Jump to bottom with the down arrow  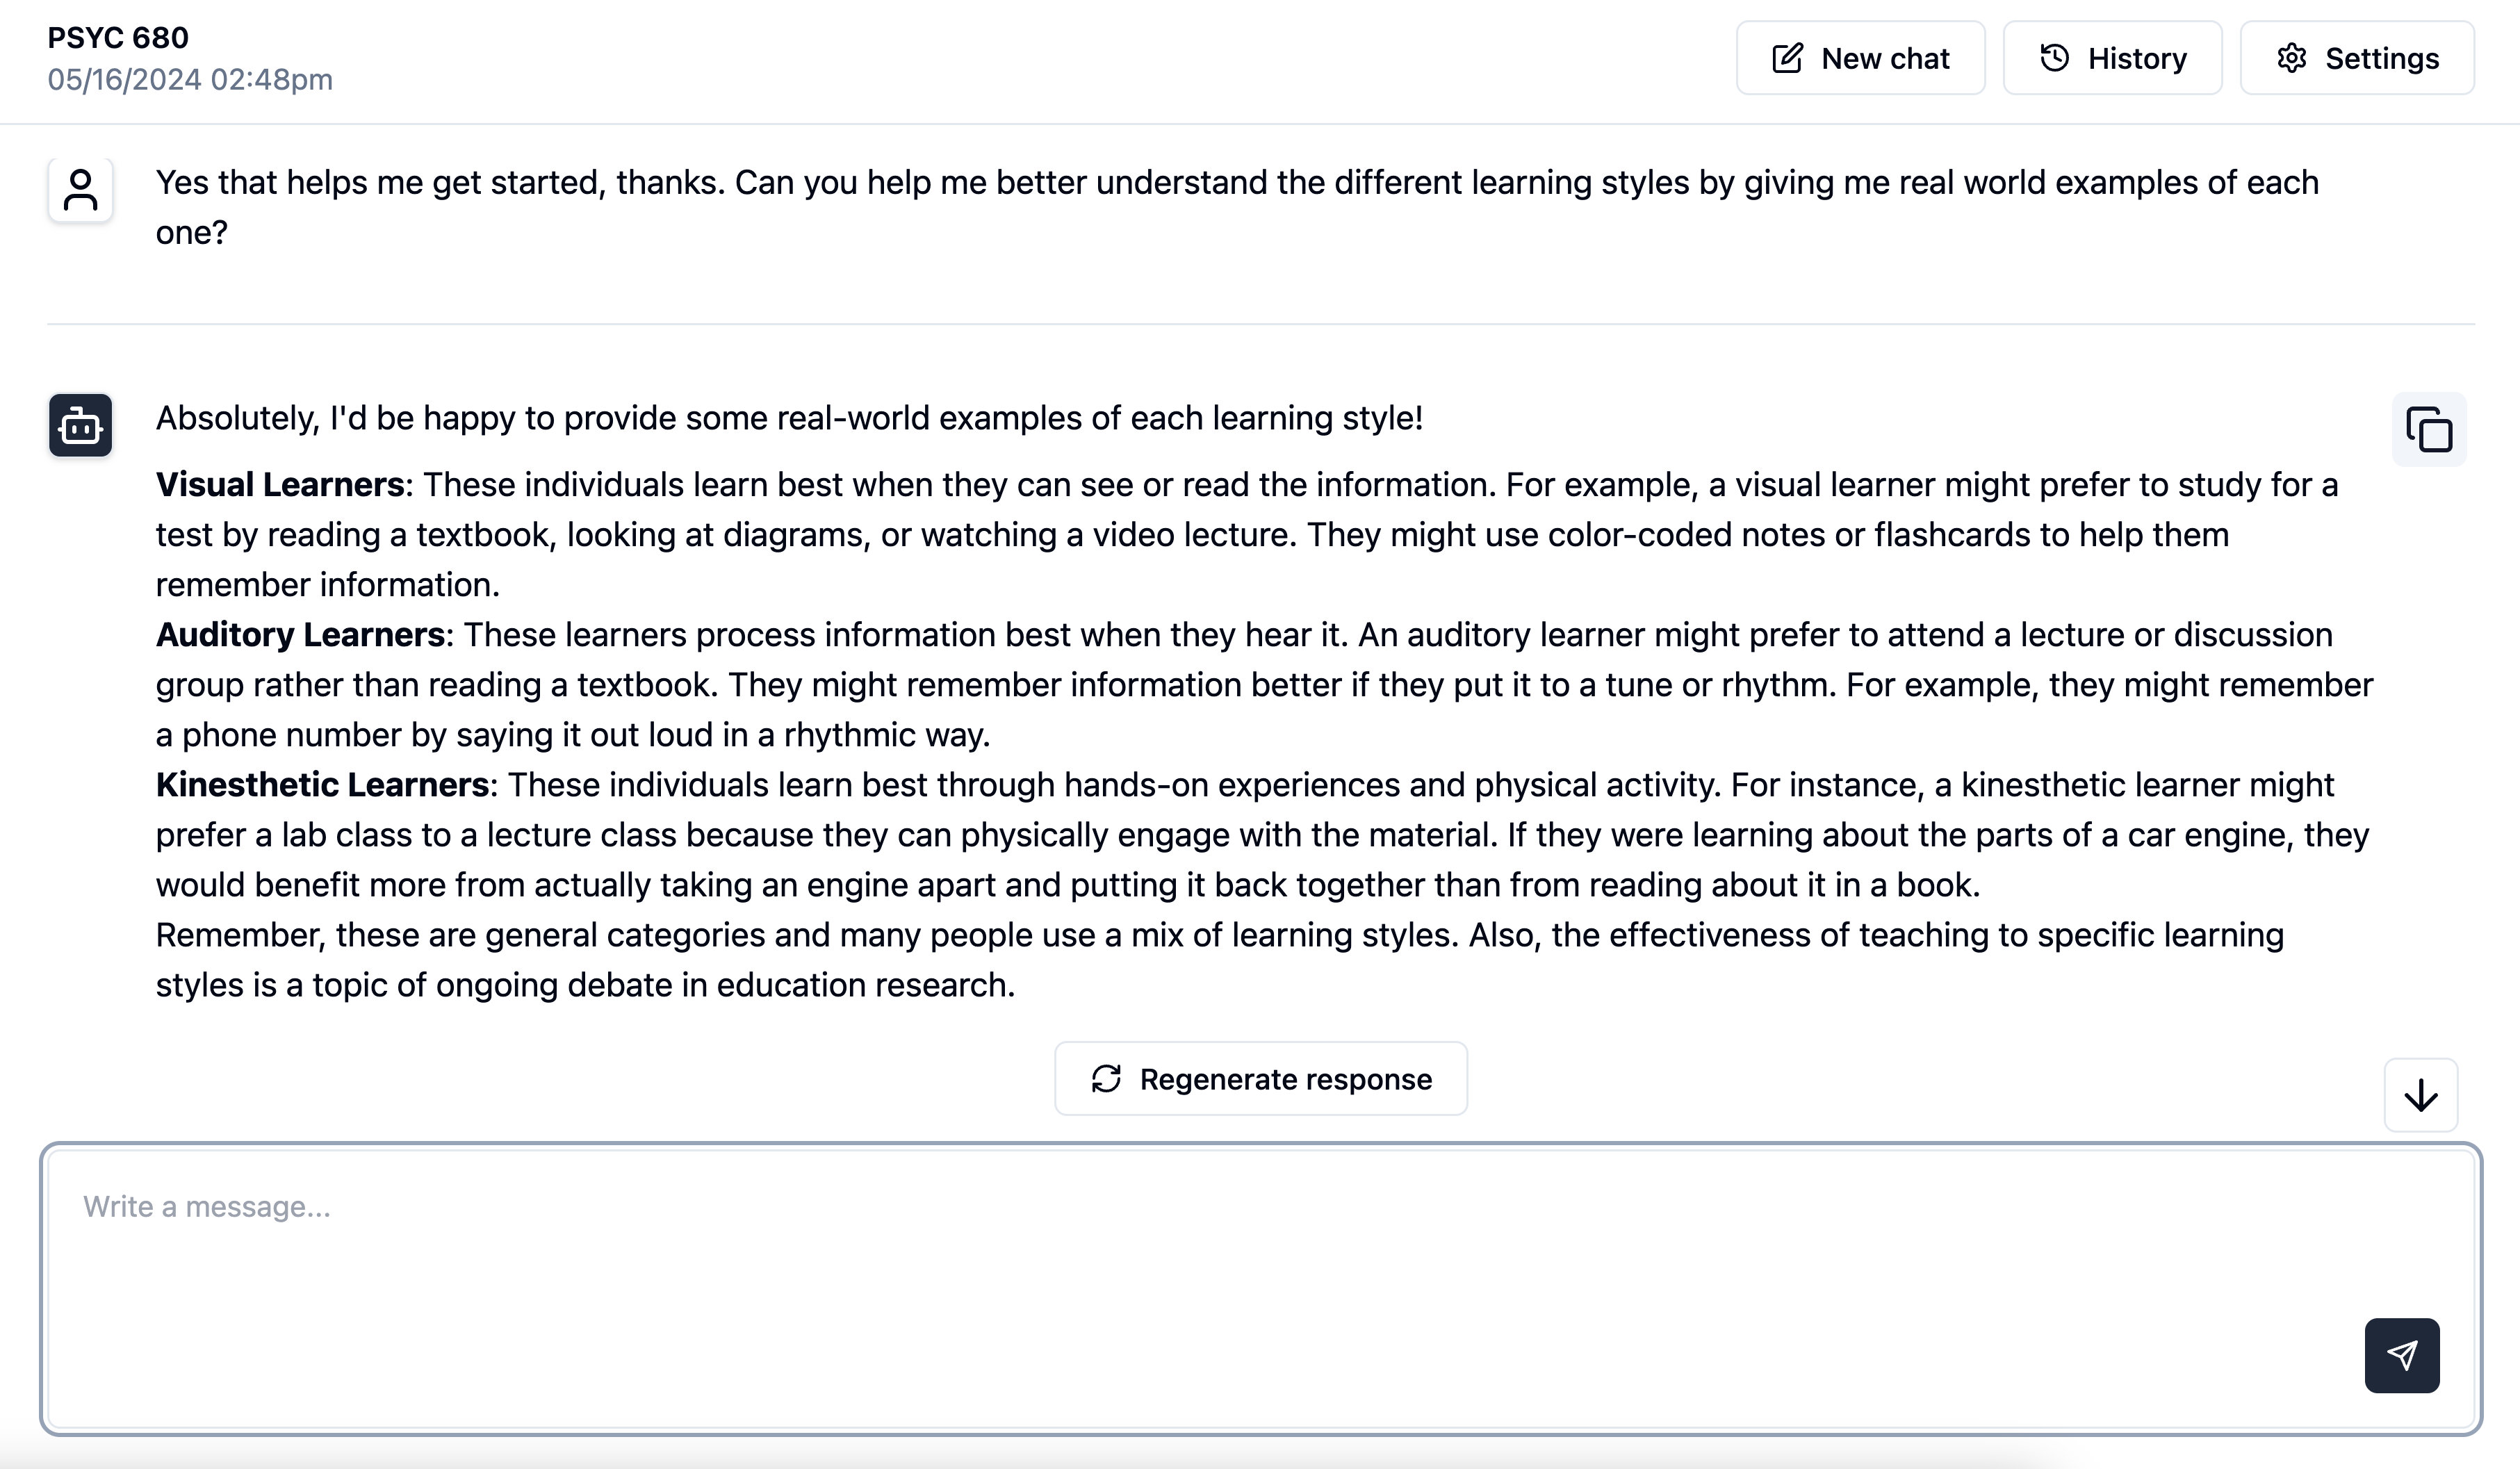tap(2420, 1095)
